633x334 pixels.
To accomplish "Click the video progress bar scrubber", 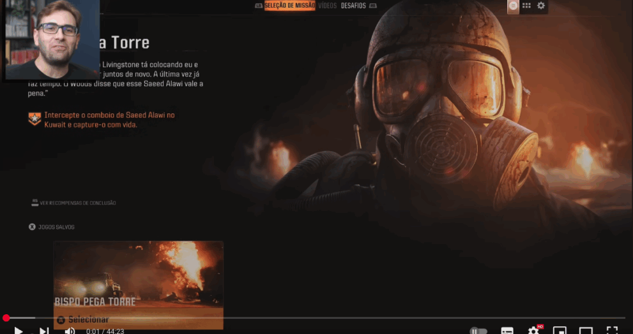I will coord(6,318).
